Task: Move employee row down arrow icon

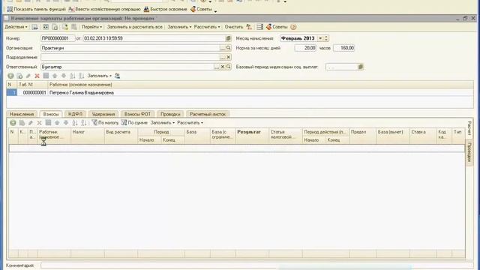Action: [64, 76]
